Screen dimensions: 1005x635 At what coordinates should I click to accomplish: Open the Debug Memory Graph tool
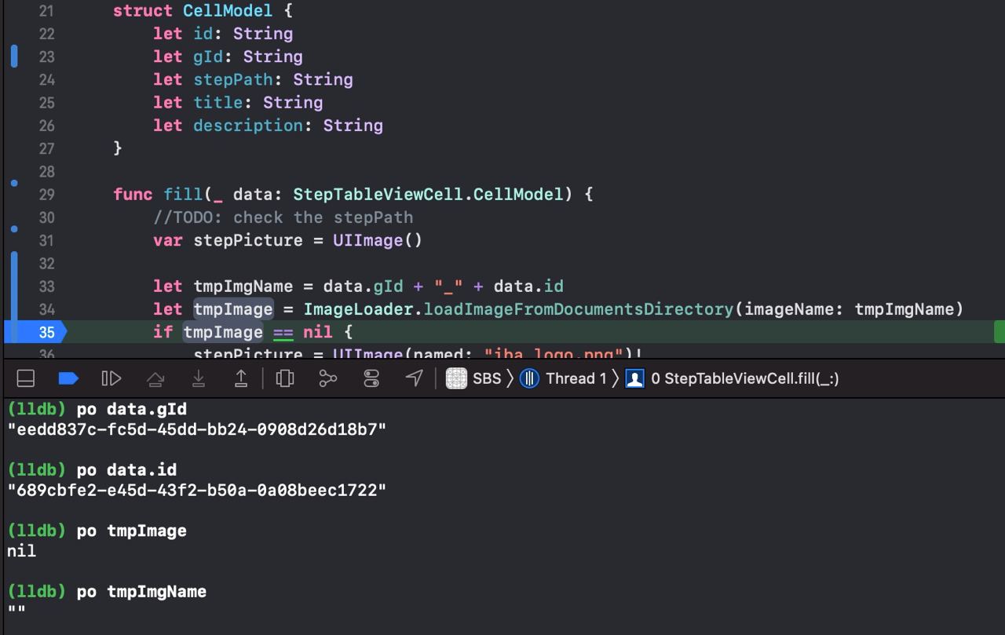click(328, 378)
